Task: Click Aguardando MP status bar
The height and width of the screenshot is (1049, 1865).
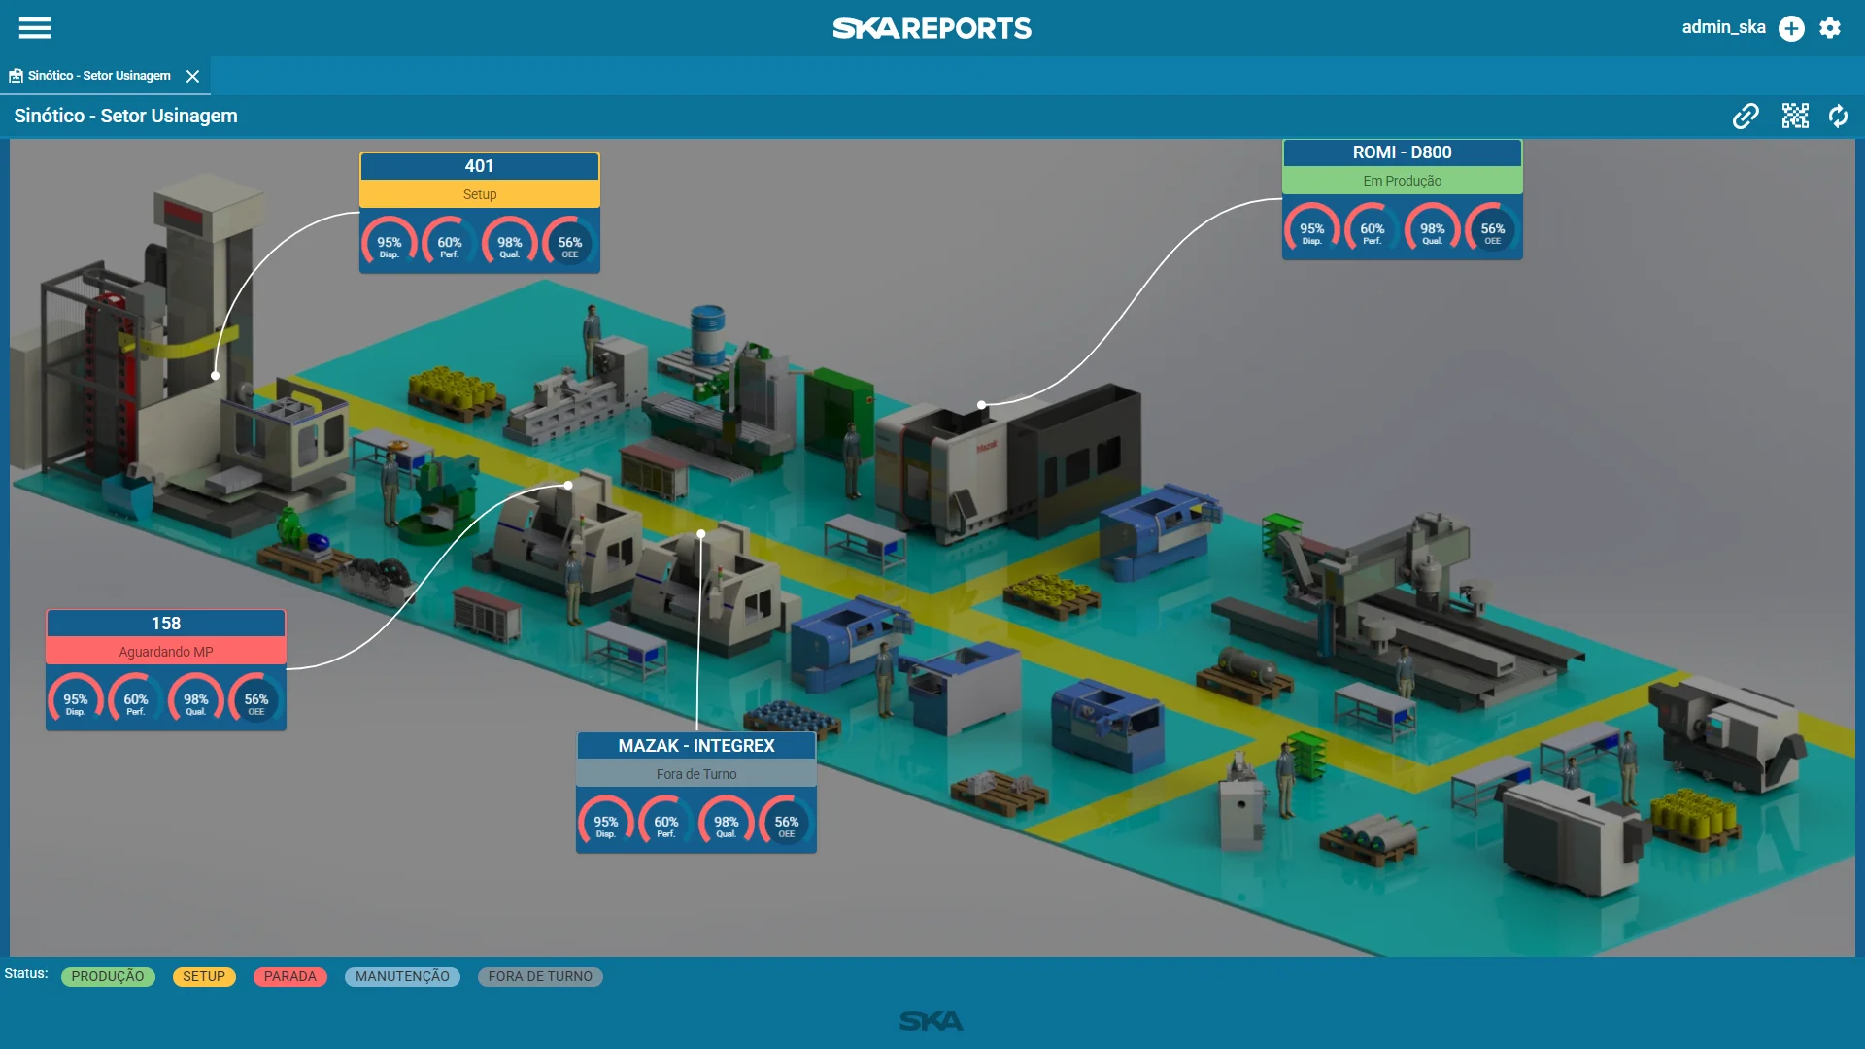Action: (x=166, y=652)
